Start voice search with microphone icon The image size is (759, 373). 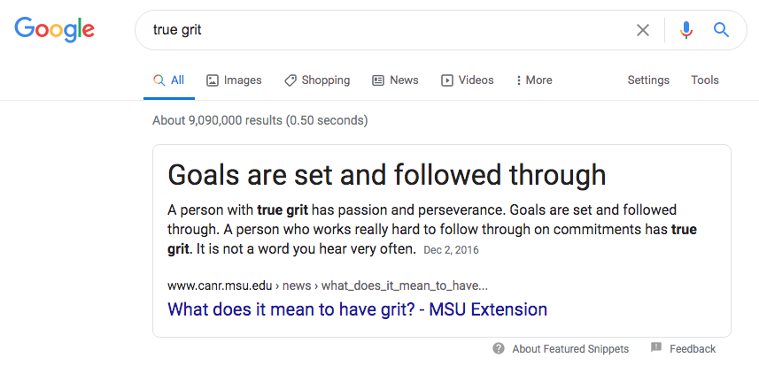click(686, 30)
